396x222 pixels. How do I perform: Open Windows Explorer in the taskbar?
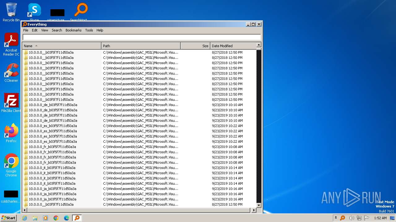pyautogui.click(x=35, y=218)
